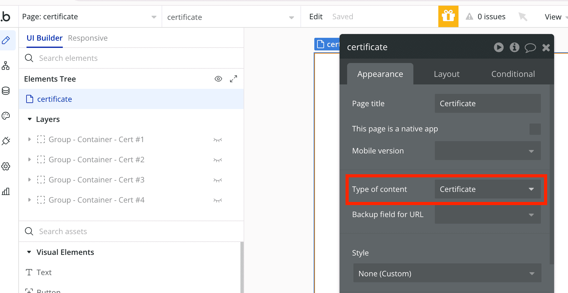Expand the Elements Tree panel fully
This screenshot has height=293, width=568.
(x=234, y=79)
